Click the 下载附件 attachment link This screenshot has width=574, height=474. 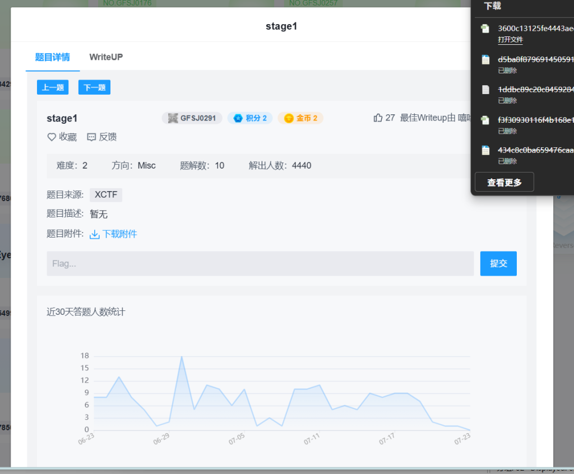[x=119, y=234]
